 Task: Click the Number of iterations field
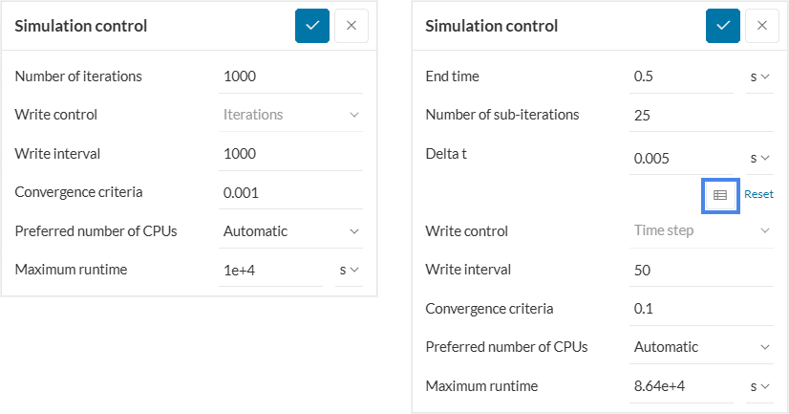click(x=290, y=76)
